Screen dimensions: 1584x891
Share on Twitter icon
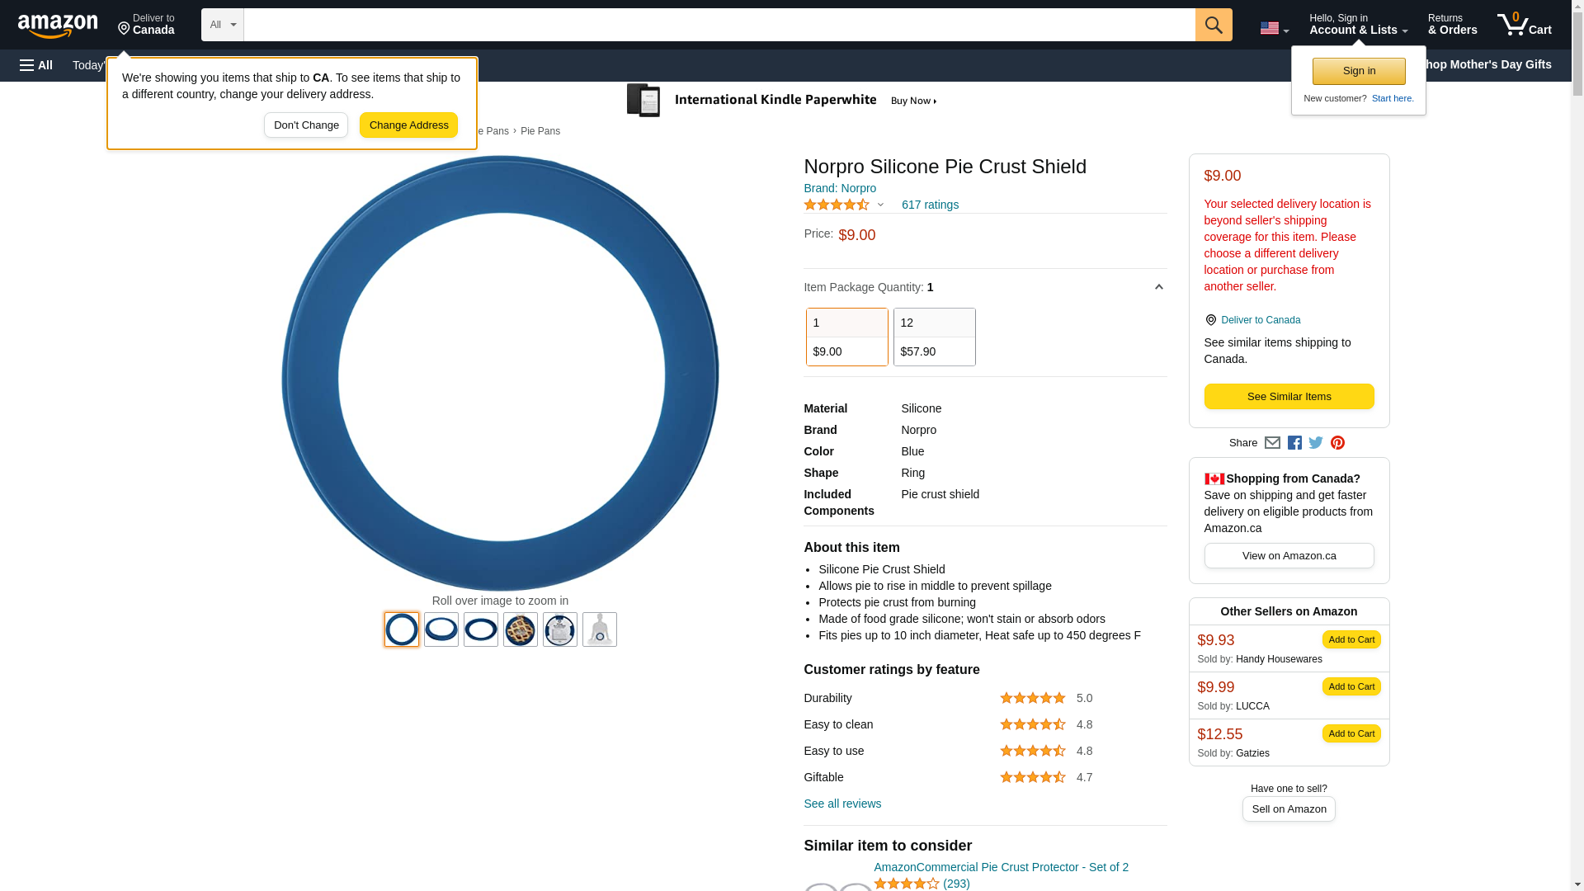[x=1316, y=443]
